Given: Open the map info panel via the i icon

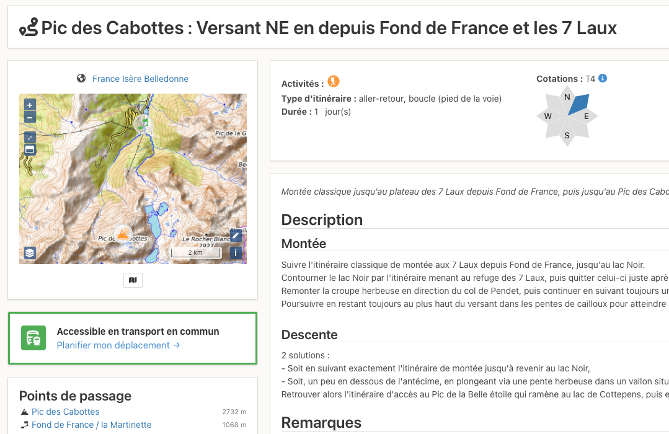Looking at the screenshot, I should (235, 252).
